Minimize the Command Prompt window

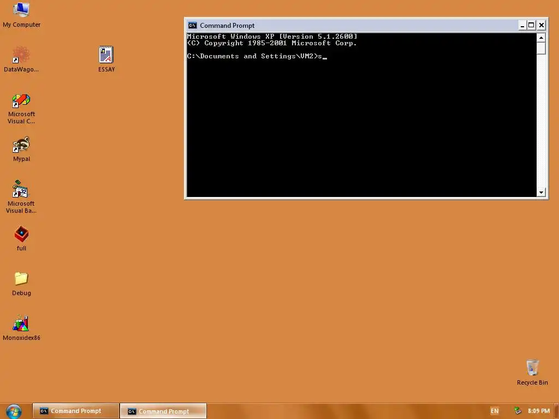click(x=522, y=25)
